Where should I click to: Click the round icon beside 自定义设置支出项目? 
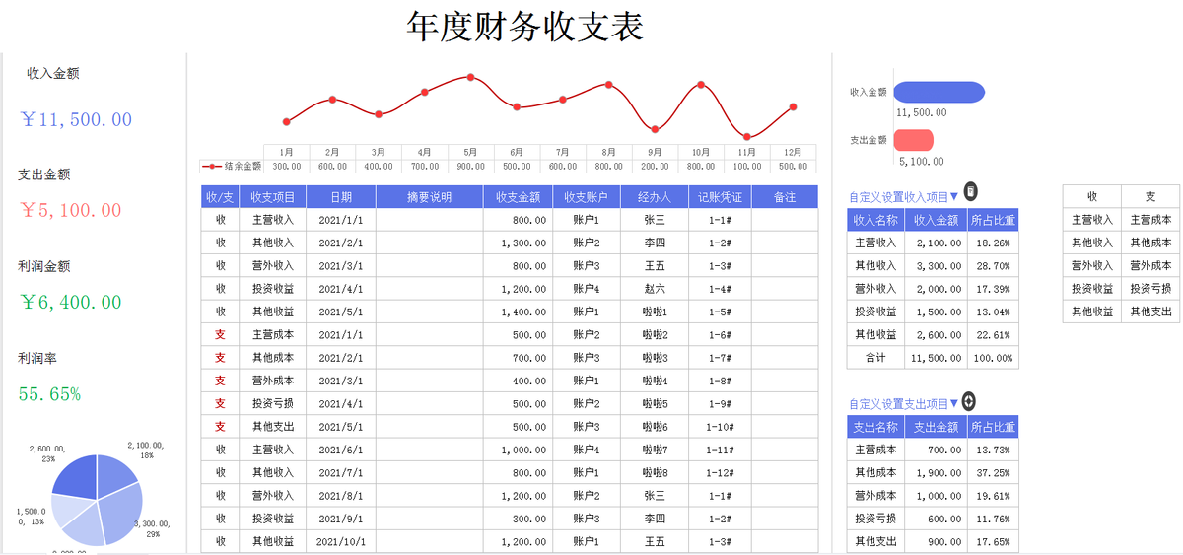point(969,401)
